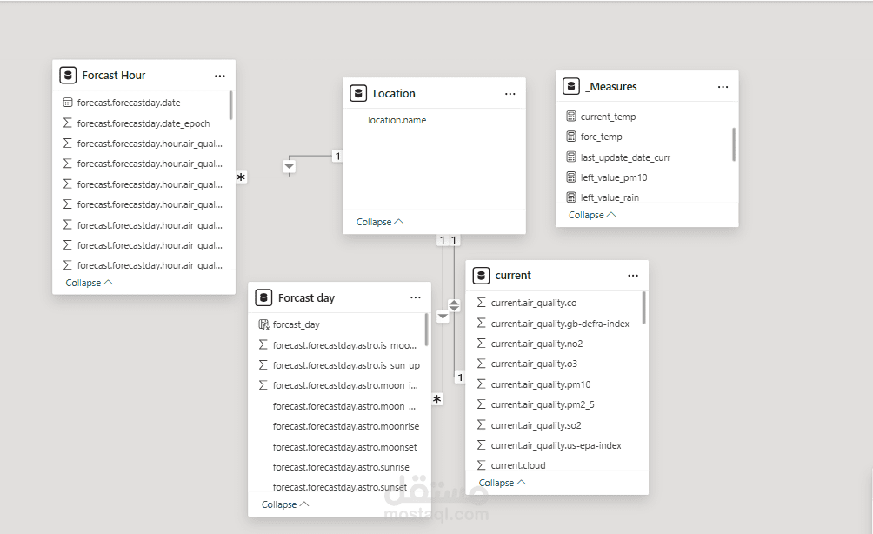Collapse the _Measures table card
873x534 pixels.
point(592,215)
